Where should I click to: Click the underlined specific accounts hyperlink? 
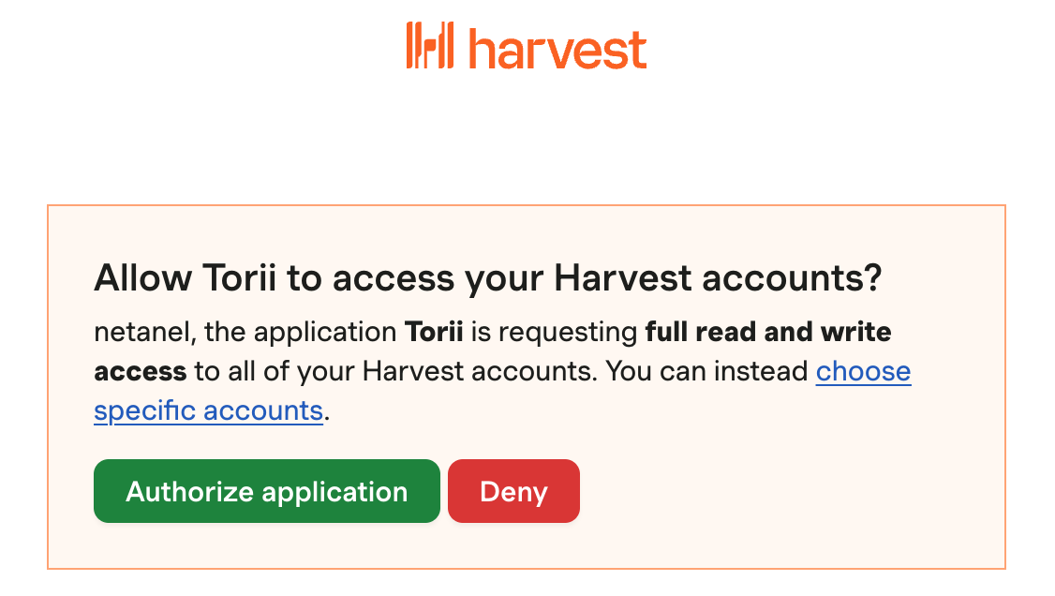pyautogui.click(x=208, y=410)
